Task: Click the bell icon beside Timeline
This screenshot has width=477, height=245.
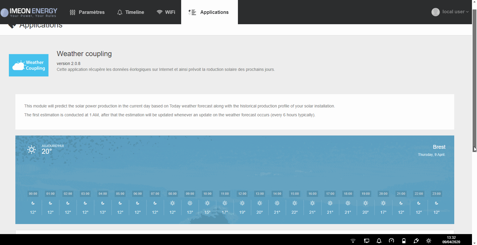Action: pyautogui.click(x=120, y=12)
